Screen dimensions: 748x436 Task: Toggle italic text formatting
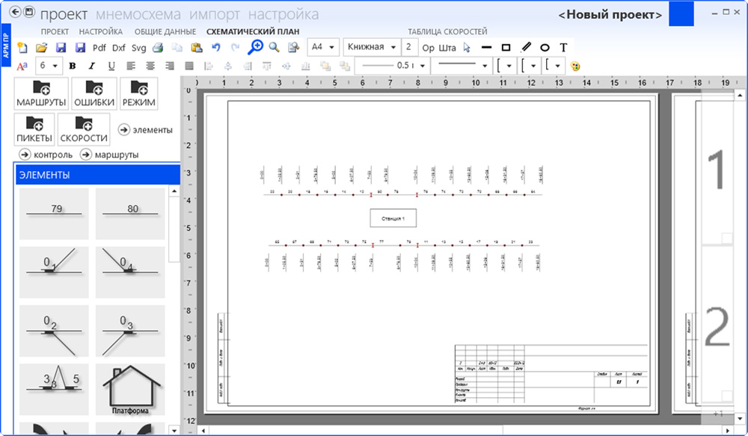pos(92,66)
